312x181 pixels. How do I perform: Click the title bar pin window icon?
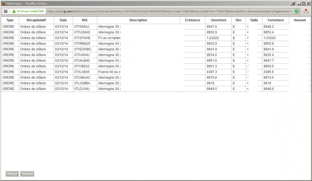[292, 3]
